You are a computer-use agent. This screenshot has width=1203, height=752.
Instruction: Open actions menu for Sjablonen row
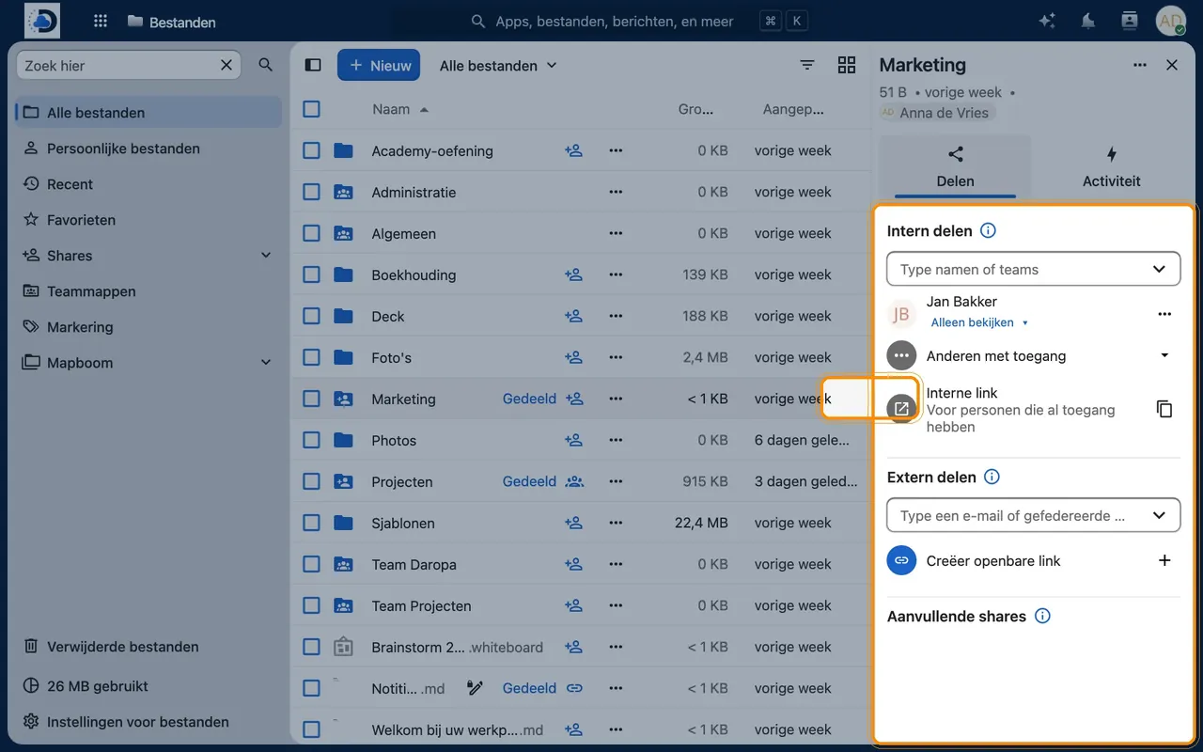(616, 523)
